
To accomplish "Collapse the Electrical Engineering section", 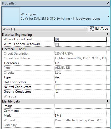I will (x=107, y=34).
